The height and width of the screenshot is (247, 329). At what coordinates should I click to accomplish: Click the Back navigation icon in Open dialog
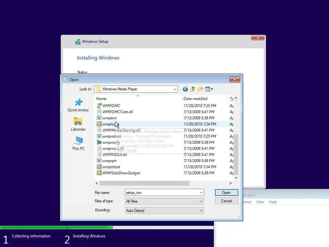(185, 89)
